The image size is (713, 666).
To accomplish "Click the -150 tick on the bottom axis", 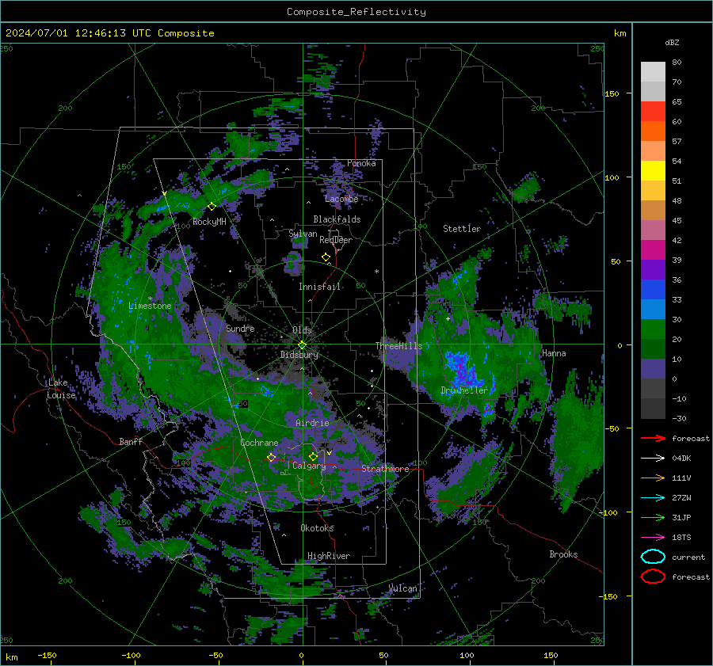I will coord(47,656).
